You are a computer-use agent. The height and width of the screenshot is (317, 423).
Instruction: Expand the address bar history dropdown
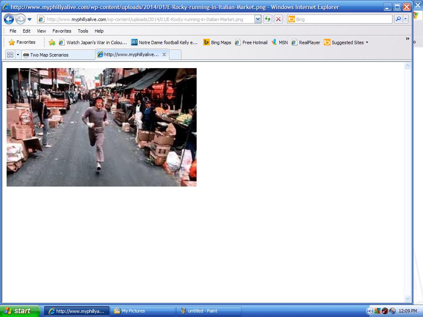click(258, 19)
